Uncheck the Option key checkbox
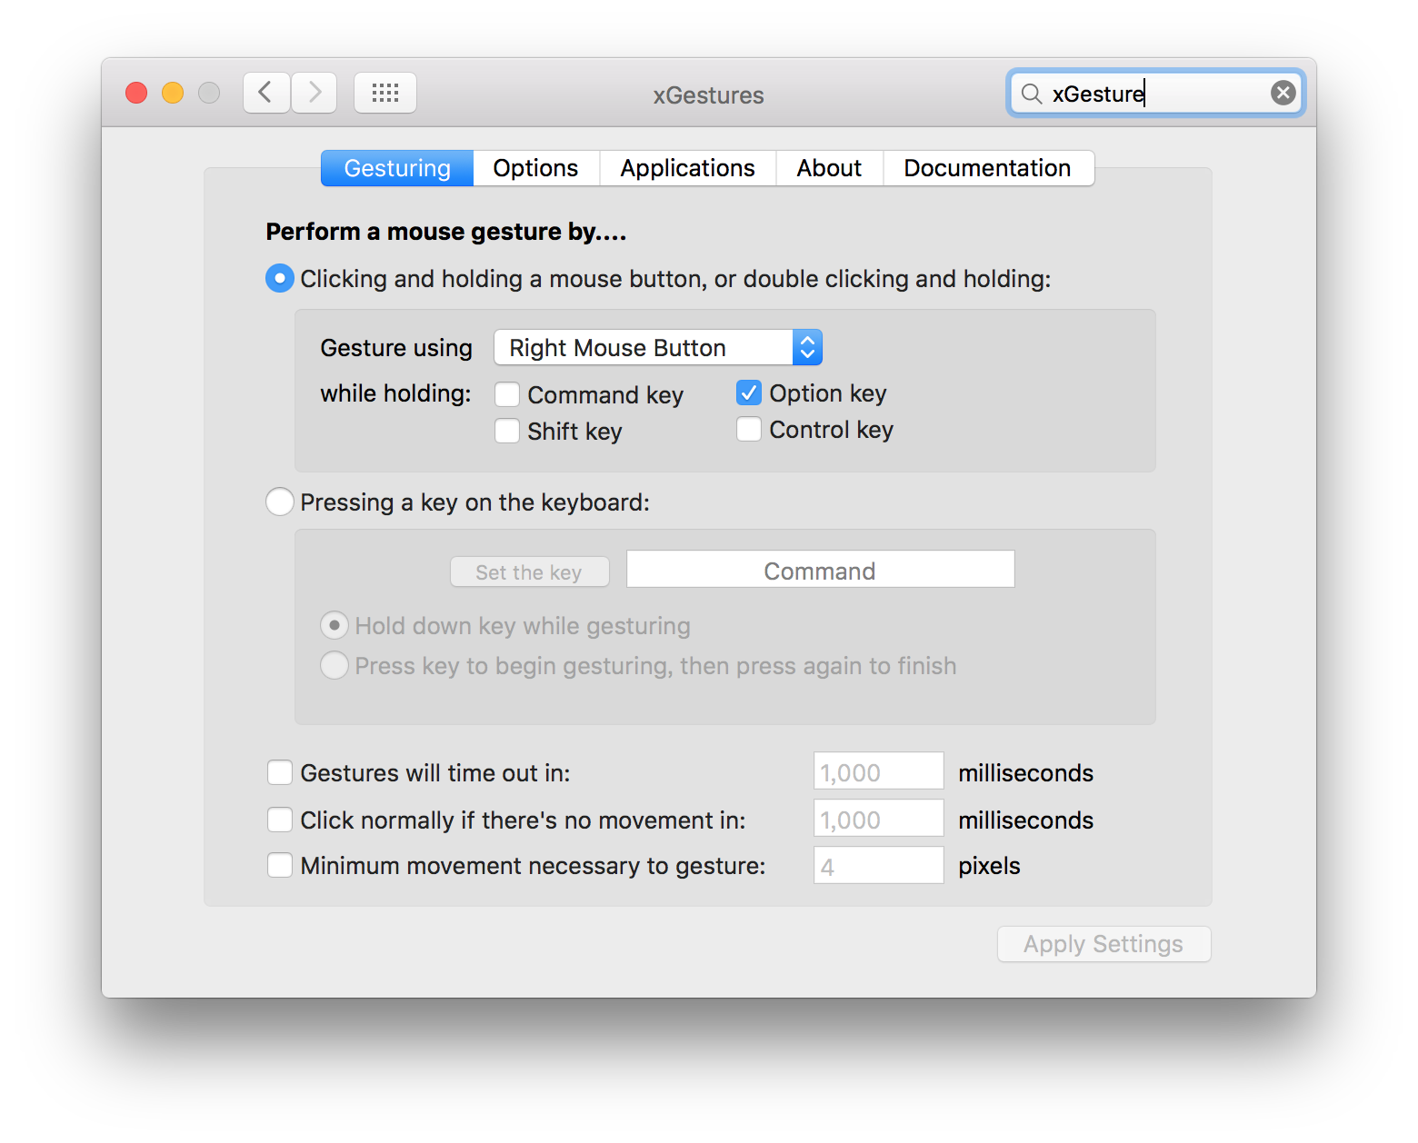The width and height of the screenshot is (1418, 1143). tap(749, 393)
